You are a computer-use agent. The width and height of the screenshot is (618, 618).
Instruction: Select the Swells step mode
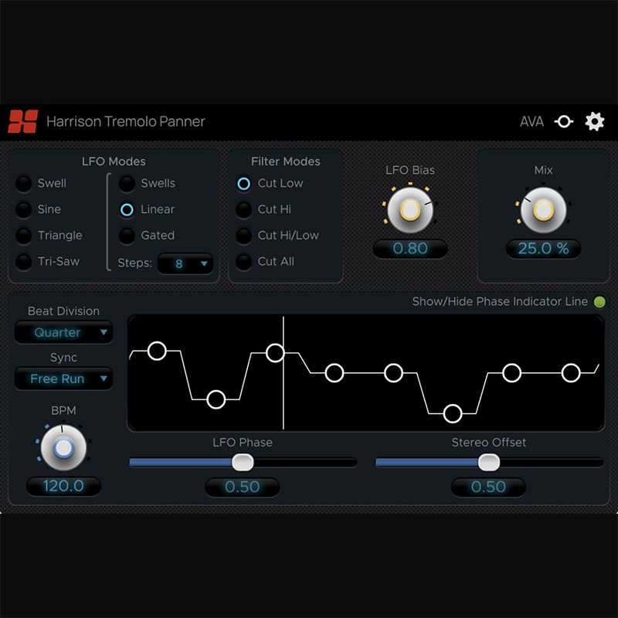coord(127,184)
